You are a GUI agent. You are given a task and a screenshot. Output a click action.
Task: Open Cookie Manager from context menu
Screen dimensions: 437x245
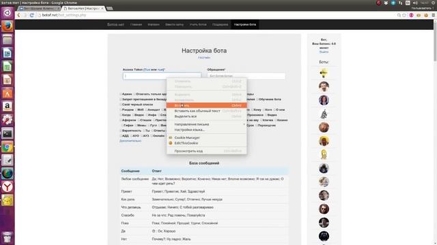click(206, 137)
